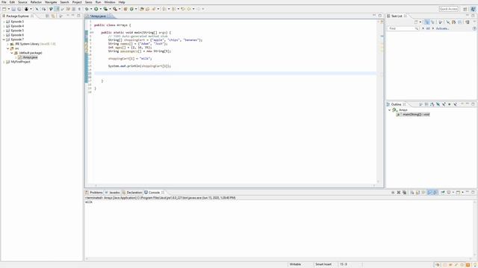
Task: Open dropdown arrow beside Run icon
Action: coord(101,9)
